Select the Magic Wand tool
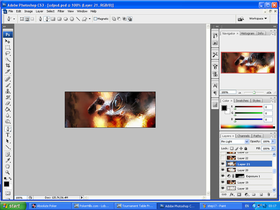This screenshot has width=280, height=210. coord(7,59)
